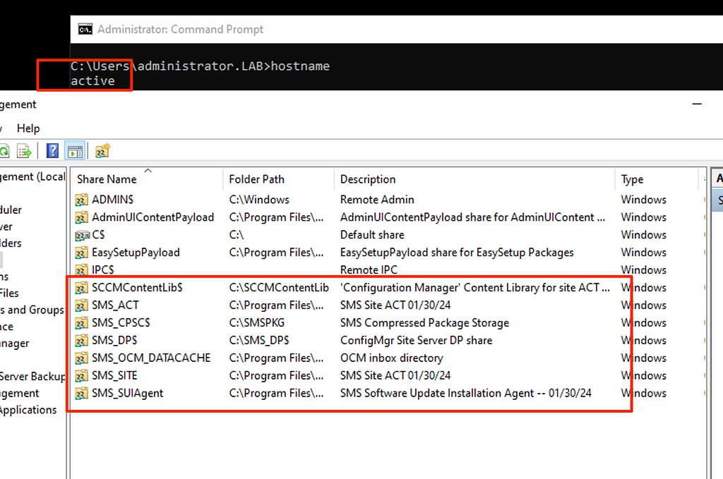Click the SMS_OCM_DATACACHE share icon
The height and width of the screenshot is (479, 723).
click(82, 358)
